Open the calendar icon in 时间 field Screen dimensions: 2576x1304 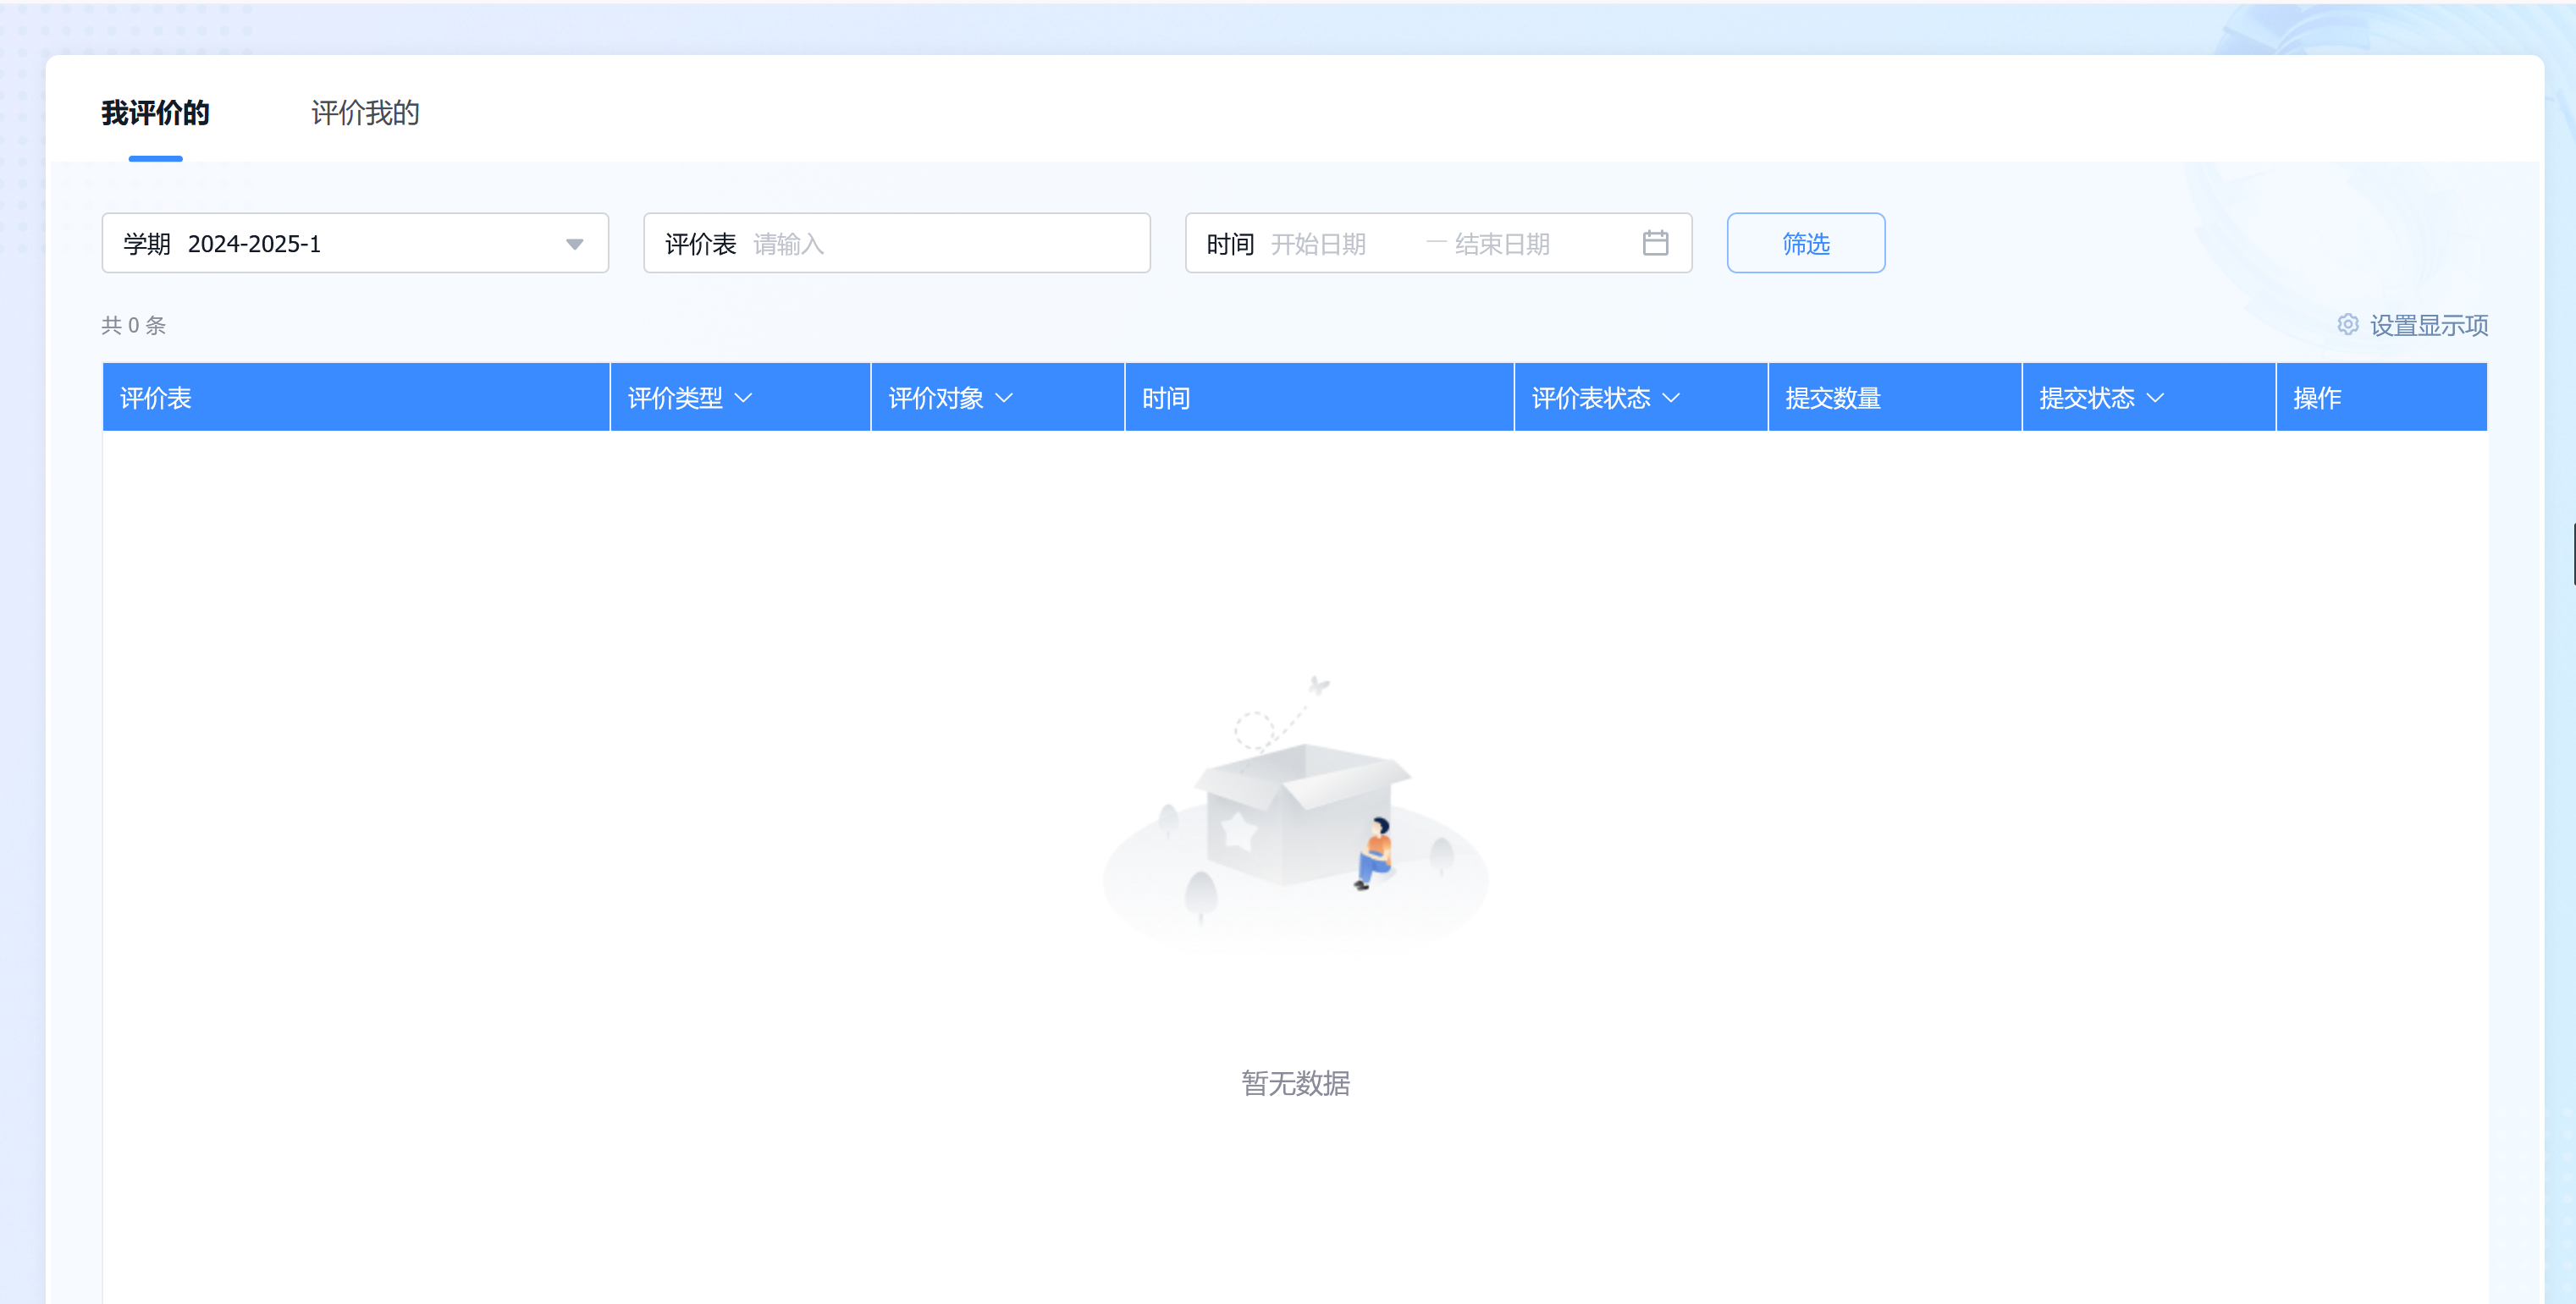pos(1655,243)
